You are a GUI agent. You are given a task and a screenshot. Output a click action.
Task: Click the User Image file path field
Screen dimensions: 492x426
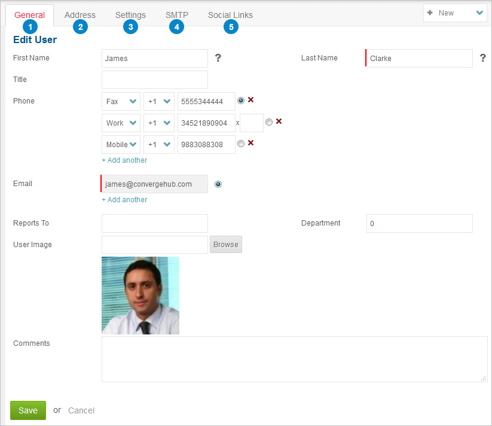[x=155, y=245]
